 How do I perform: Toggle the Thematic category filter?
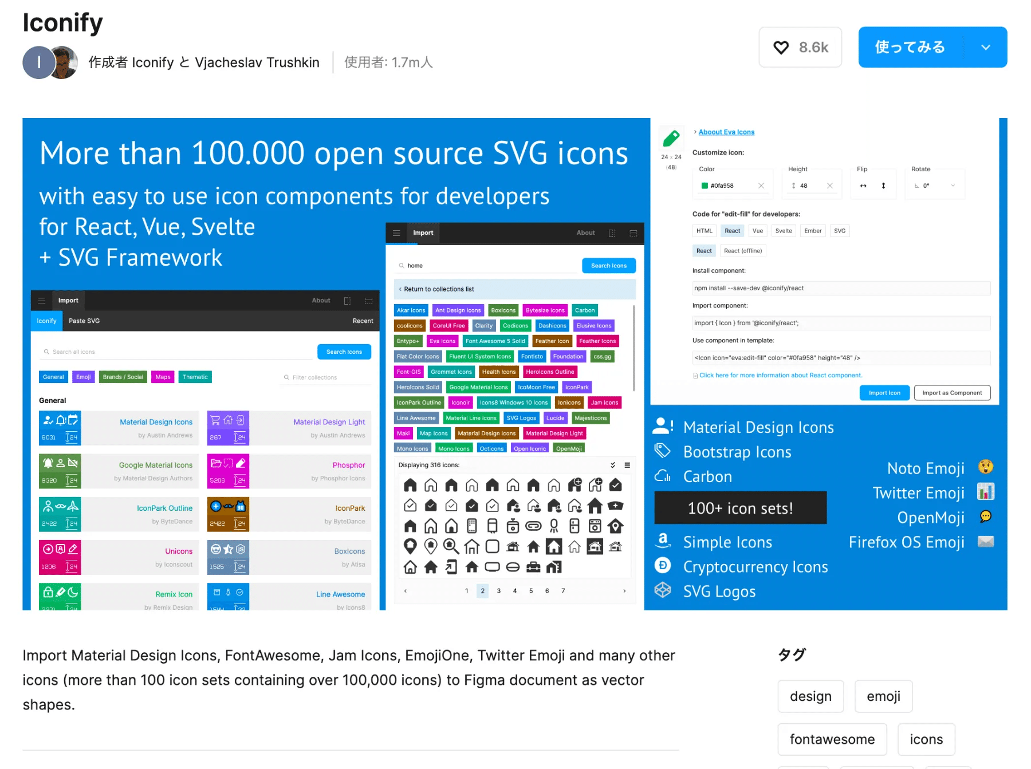pyautogui.click(x=195, y=377)
